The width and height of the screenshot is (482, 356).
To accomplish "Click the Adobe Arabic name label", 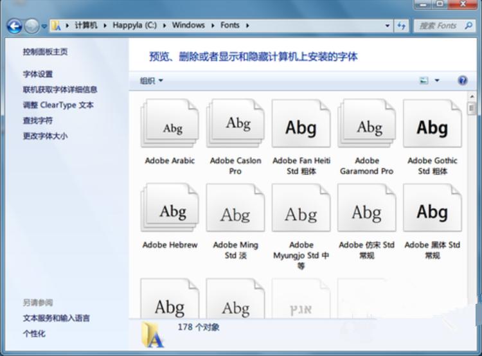I will tap(170, 161).
